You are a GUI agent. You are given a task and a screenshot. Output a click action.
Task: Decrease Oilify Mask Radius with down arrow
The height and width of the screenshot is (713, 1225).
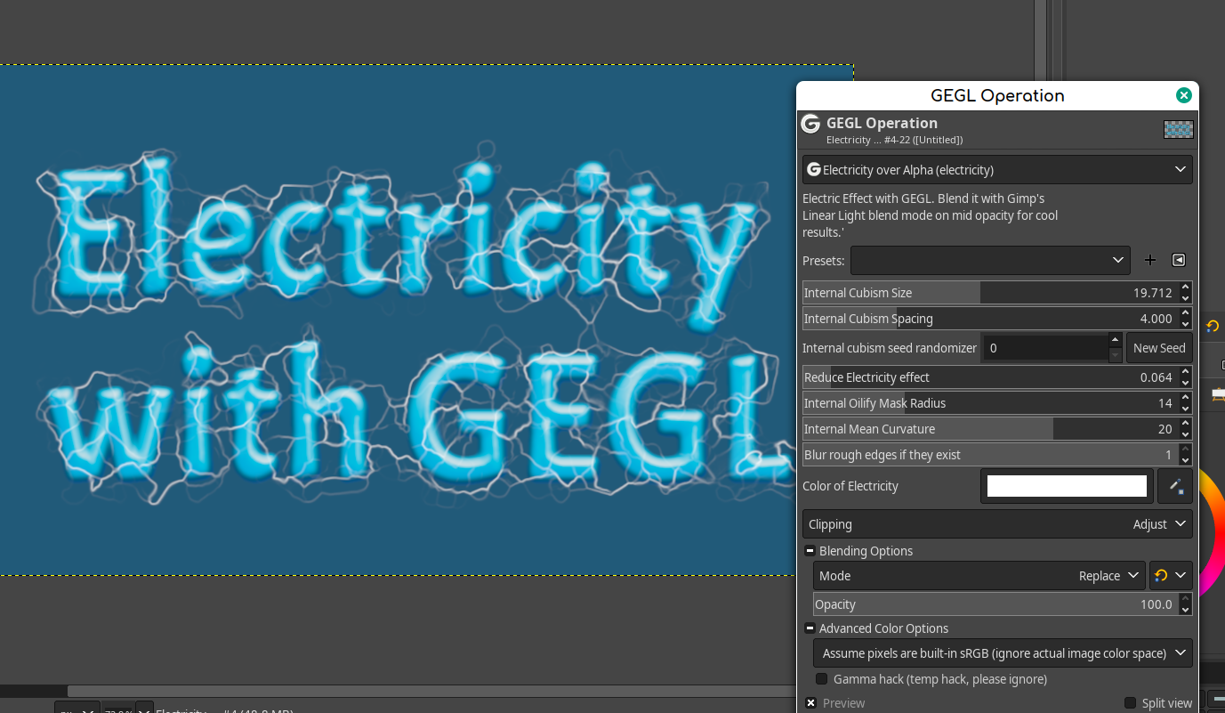pyautogui.click(x=1186, y=409)
